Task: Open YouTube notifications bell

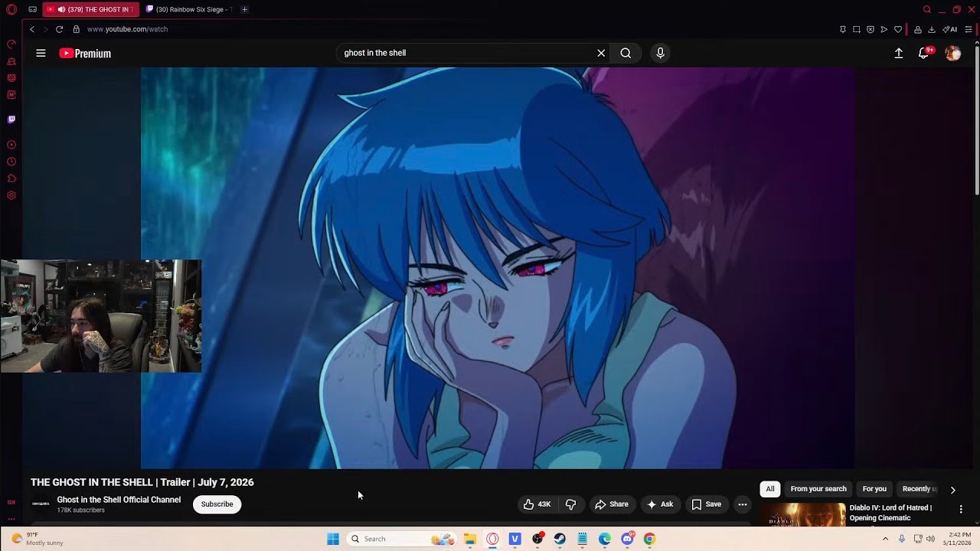Action: pyautogui.click(x=924, y=53)
